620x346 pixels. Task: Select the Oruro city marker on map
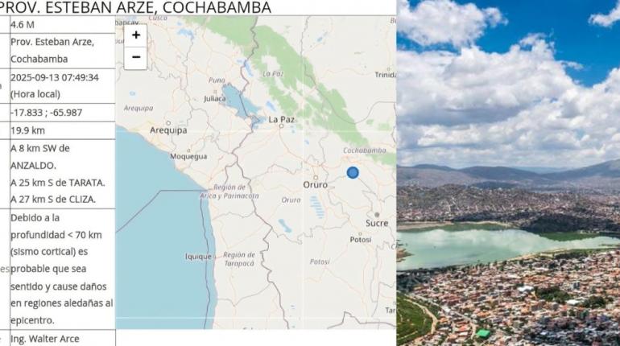pos(316,177)
